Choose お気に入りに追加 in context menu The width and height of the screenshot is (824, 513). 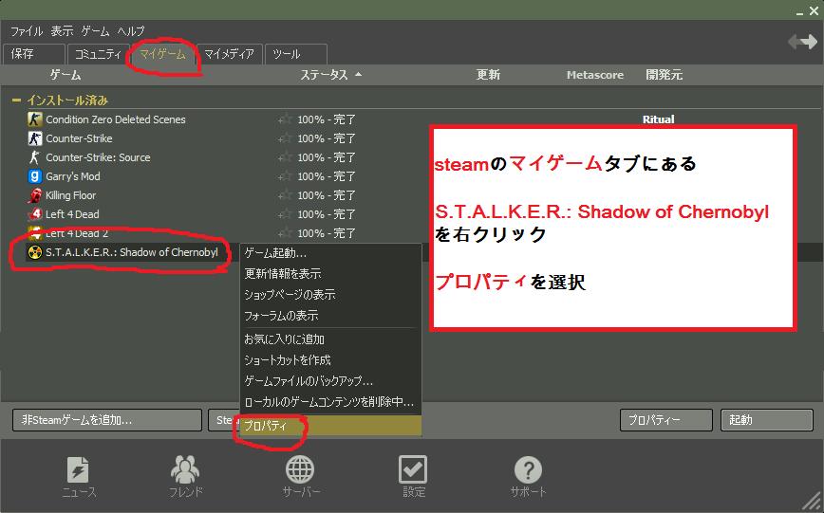[330, 339]
